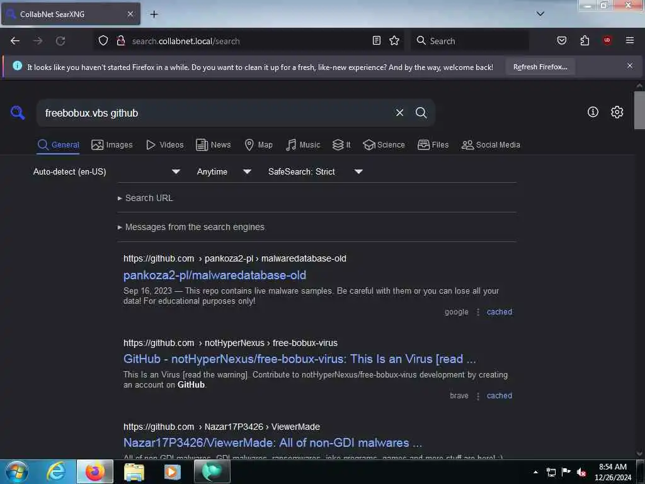The height and width of the screenshot is (484, 645).
Task: Bookmark this page with the star
Action: click(x=394, y=40)
